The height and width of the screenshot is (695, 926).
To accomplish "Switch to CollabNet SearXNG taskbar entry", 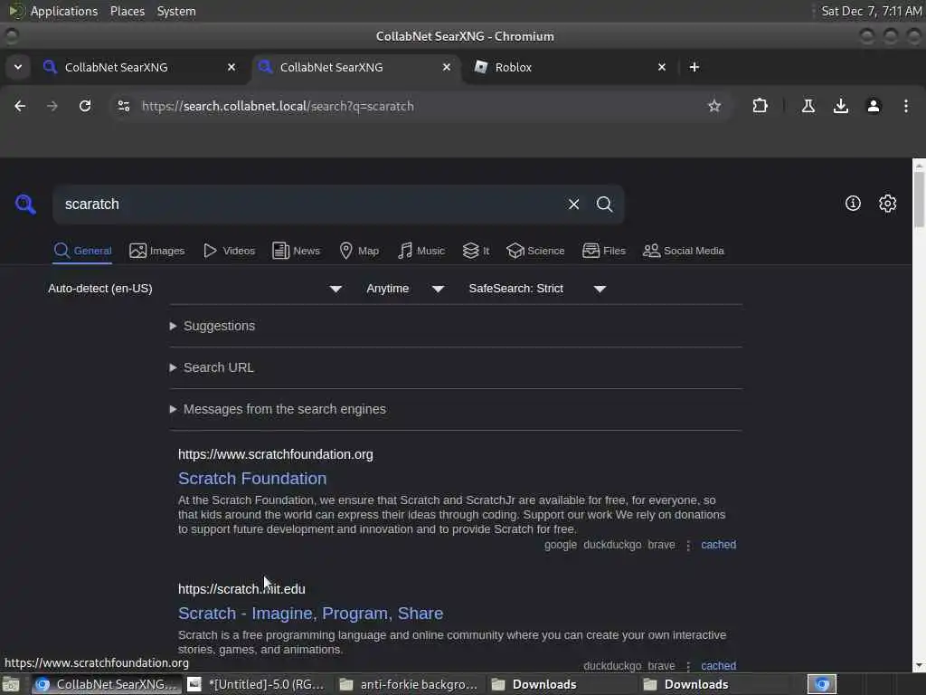I will pos(105,684).
